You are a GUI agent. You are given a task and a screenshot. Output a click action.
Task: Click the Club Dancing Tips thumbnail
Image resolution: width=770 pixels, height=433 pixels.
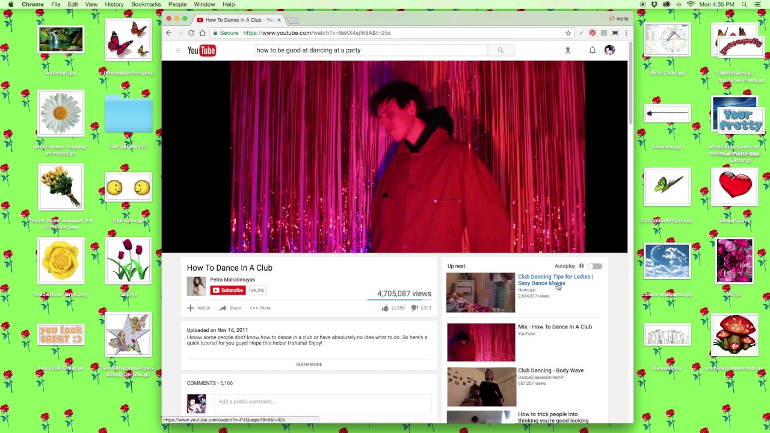tap(481, 293)
